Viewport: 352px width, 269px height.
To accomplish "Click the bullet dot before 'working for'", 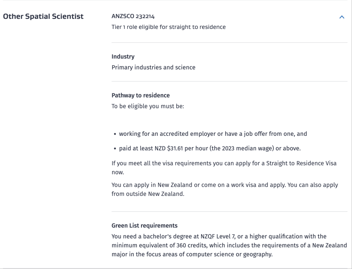I will tap(115, 134).
